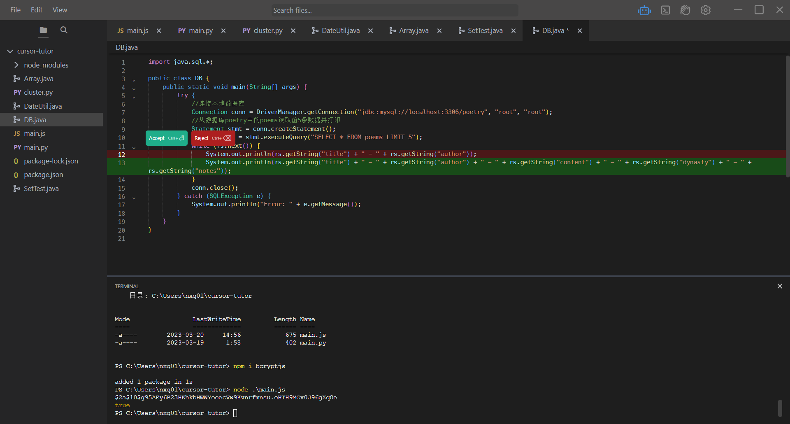The height and width of the screenshot is (424, 790).
Task: Select DB.java in the file tree
Action: (51, 120)
